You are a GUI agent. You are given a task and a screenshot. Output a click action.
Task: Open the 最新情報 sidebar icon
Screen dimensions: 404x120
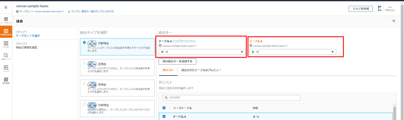point(6,81)
